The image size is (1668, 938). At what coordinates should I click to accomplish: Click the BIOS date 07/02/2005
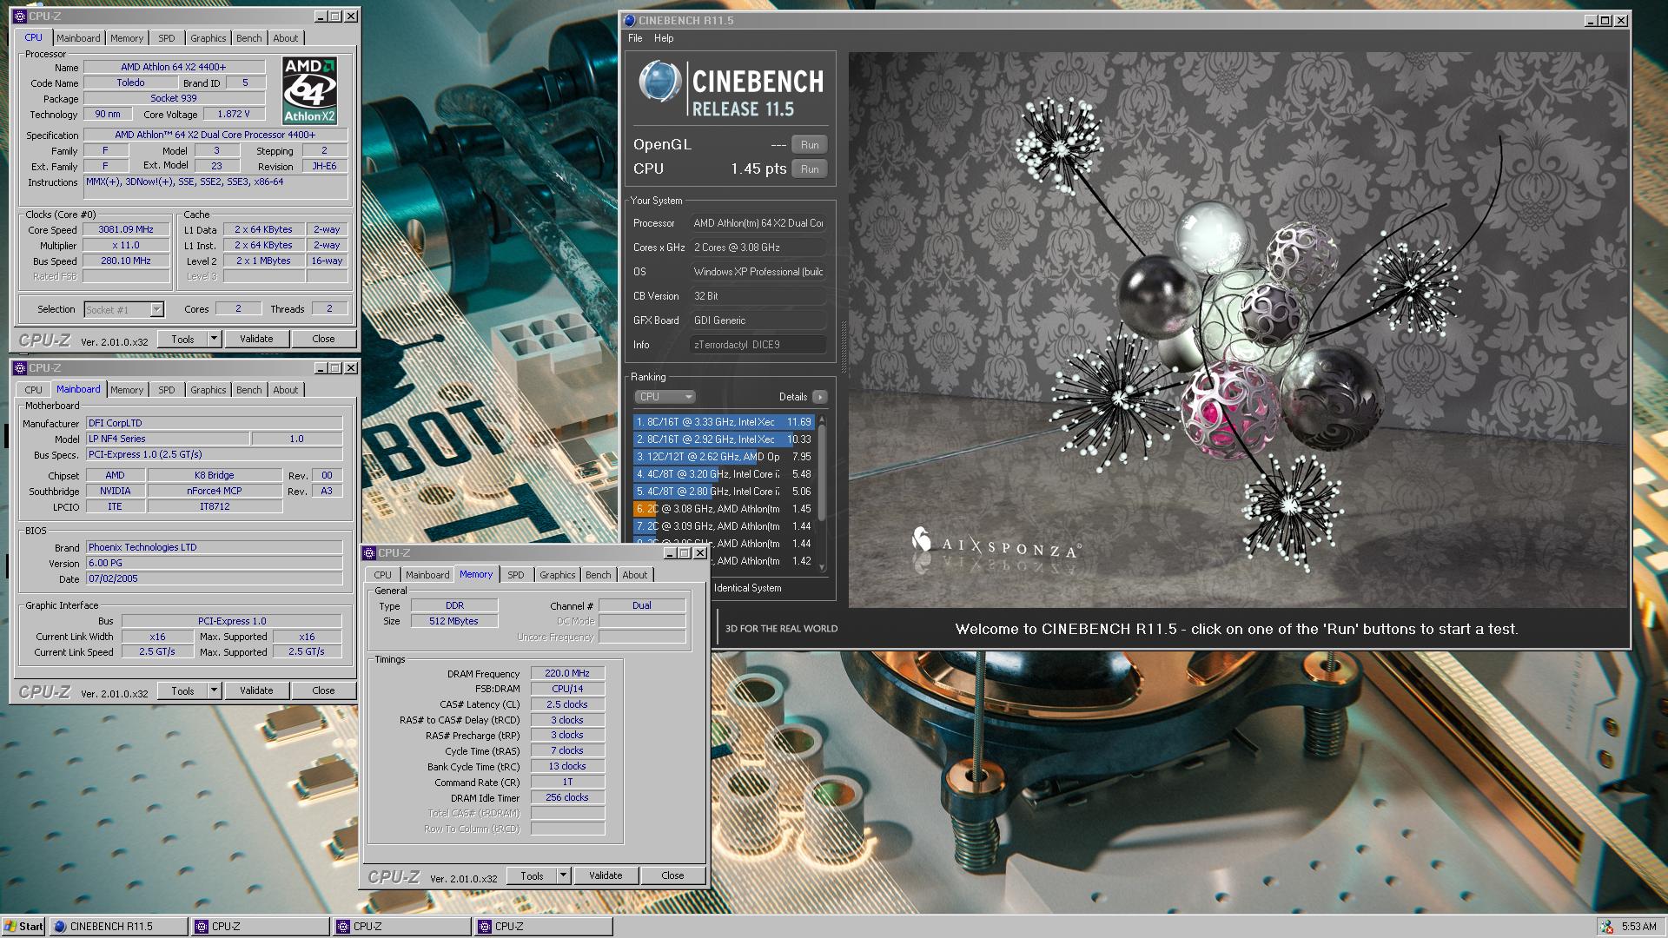coord(214,578)
